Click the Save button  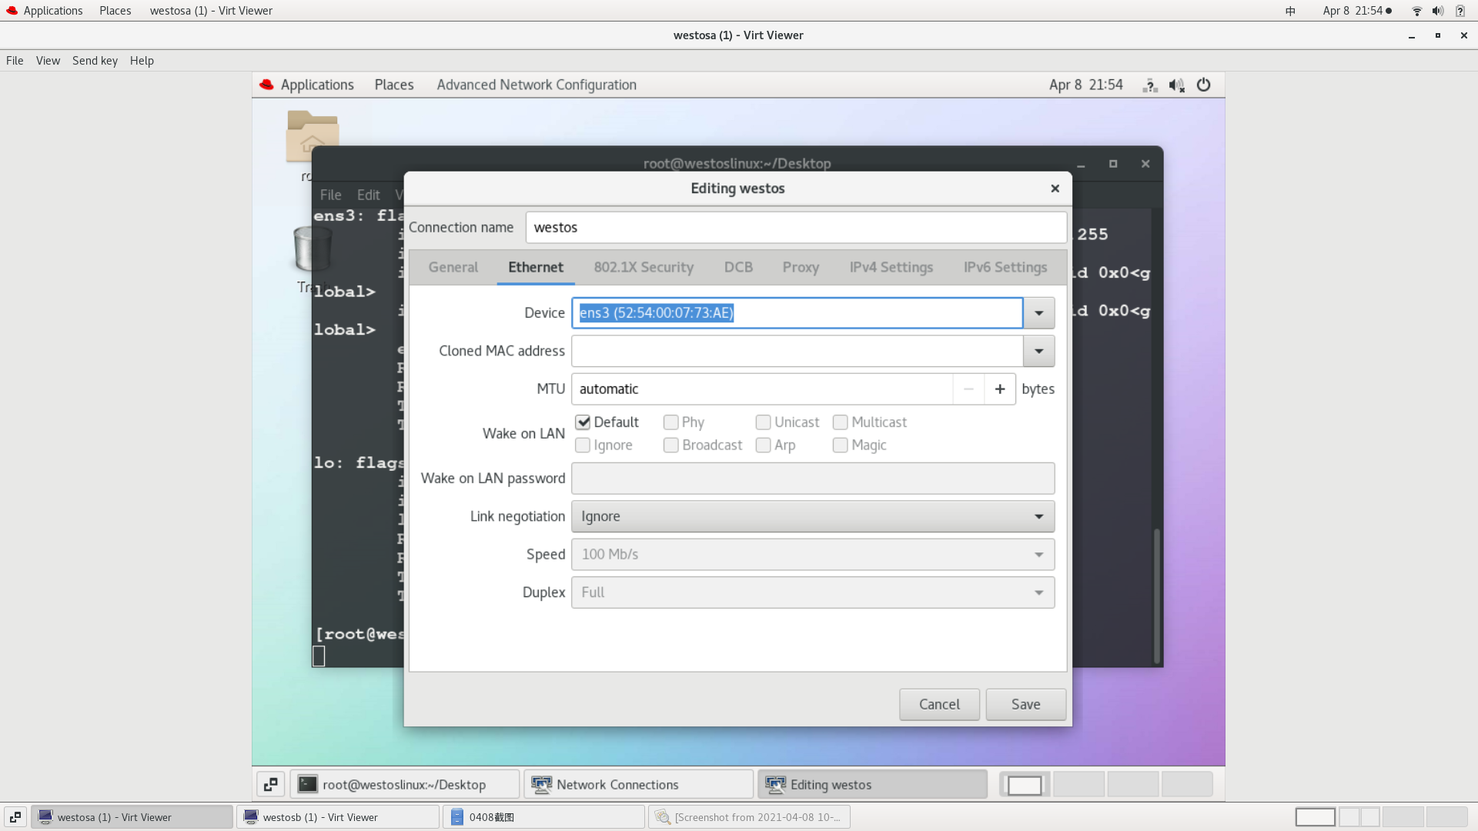1026,705
